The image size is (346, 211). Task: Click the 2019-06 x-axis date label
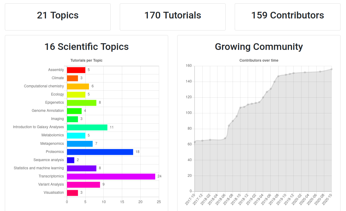pyautogui.click(x=266, y=199)
